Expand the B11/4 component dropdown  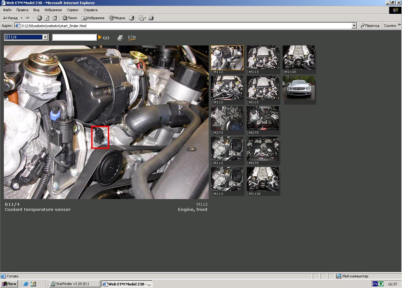tap(45, 37)
